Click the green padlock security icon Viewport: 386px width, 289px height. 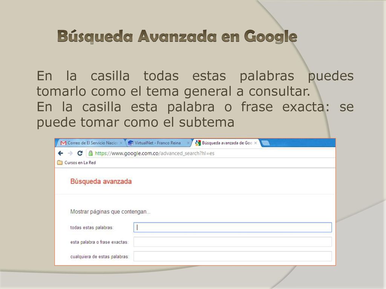pyautogui.click(x=90, y=154)
